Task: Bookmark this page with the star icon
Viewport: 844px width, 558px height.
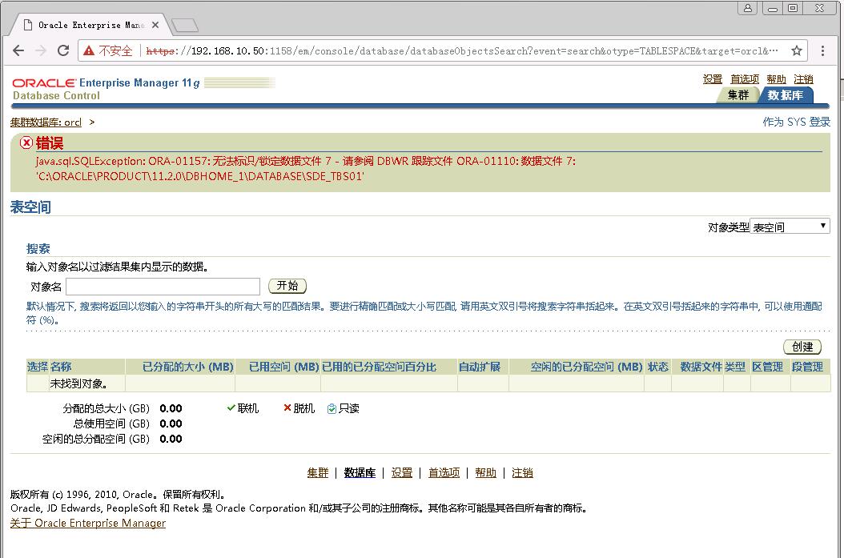Action: tap(797, 50)
